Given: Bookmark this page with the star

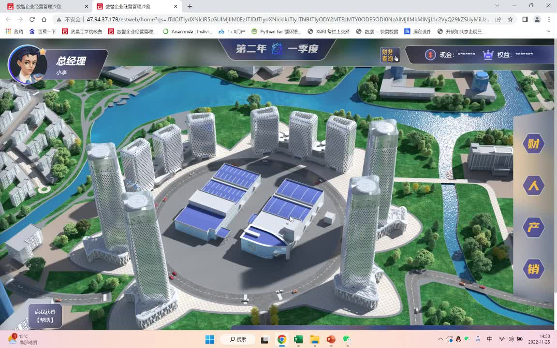Looking at the screenshot, I should pos(510,19).
